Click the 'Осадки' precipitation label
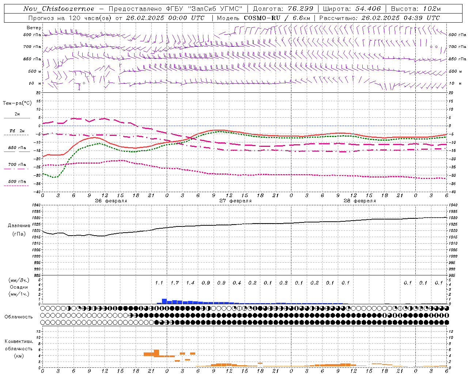The image size is (468, 374). point(19,287)
